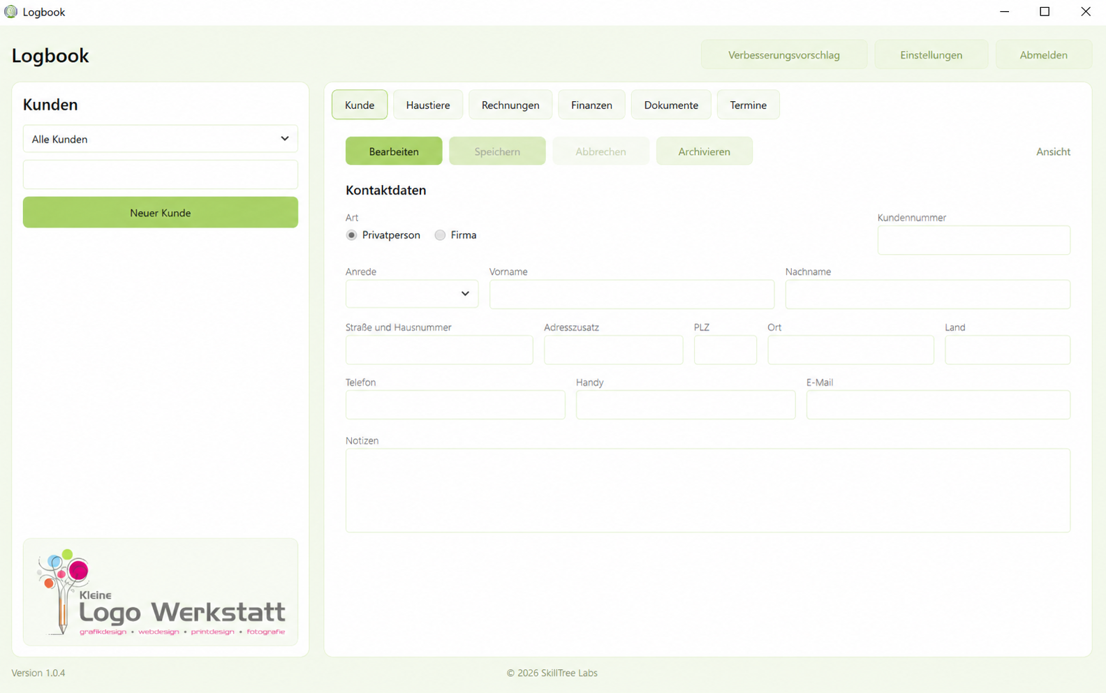Image resolution: width=1106 pixels, height=693 pixels.
Task: Click the Ansicht link
Action: [x=1053, y=151]
